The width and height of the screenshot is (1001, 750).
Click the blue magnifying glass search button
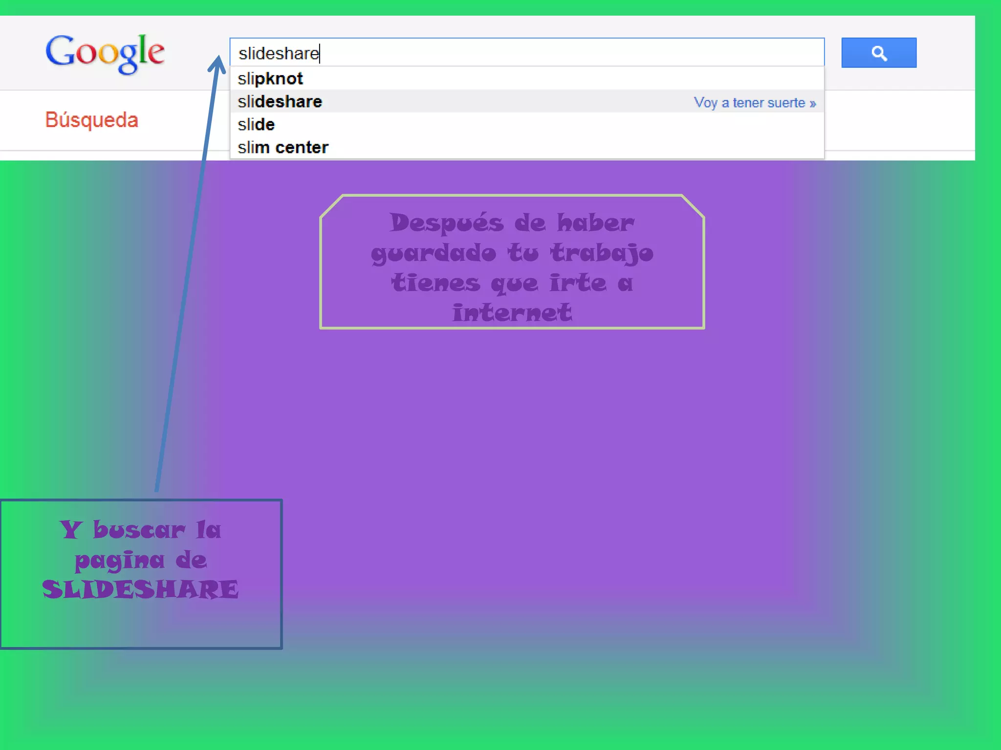pyautogui.click(x=878, y=53)
